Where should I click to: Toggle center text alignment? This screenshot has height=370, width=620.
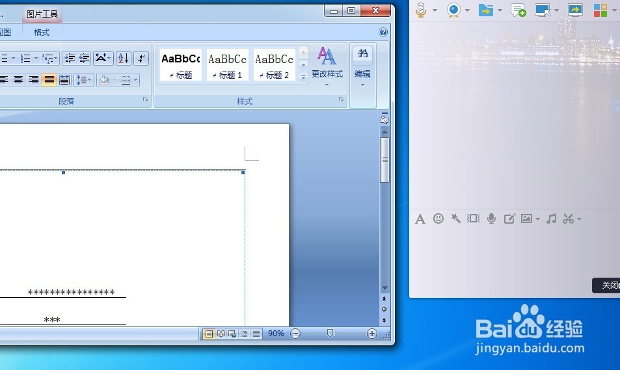pos(18,80)
